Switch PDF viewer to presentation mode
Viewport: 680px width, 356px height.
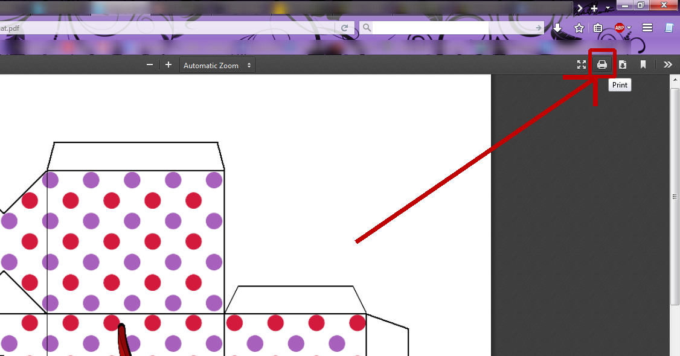(582, 65)
